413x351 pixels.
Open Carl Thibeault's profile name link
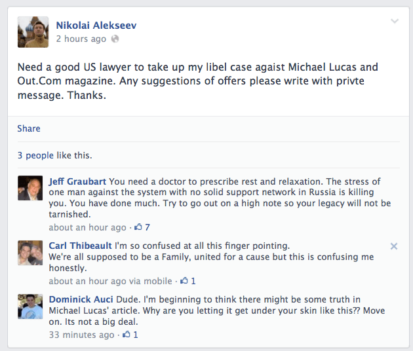(x=81, y=246)
